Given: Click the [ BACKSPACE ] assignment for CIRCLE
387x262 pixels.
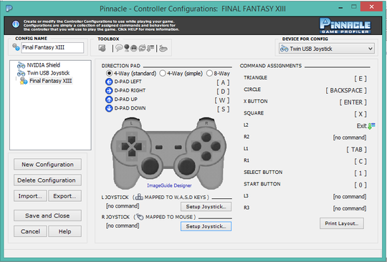Looking at the screenshot, I should coord(346,90).
